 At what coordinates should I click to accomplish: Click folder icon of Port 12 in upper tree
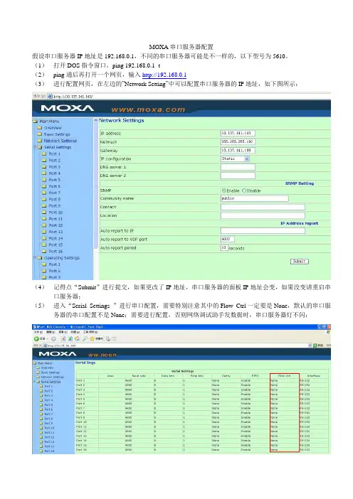point(44,225)
